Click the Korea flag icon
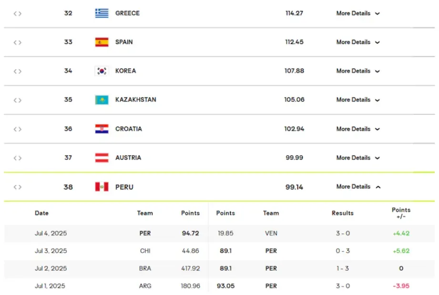This screenshot has width=439, height=295. point(102,71)
